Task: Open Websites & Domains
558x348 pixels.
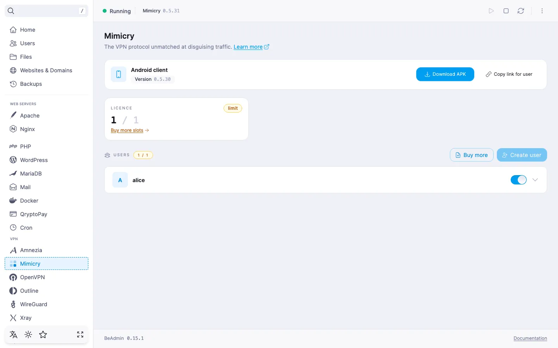Action: tap(46, 70)
